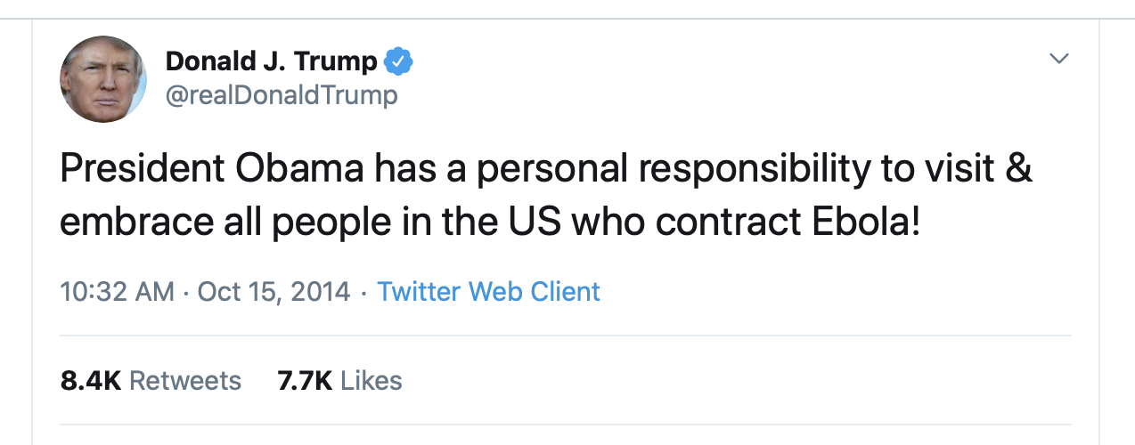Select the "Likes" label
This screenshot has height=445, width=1135.
(x=372, y=381)
